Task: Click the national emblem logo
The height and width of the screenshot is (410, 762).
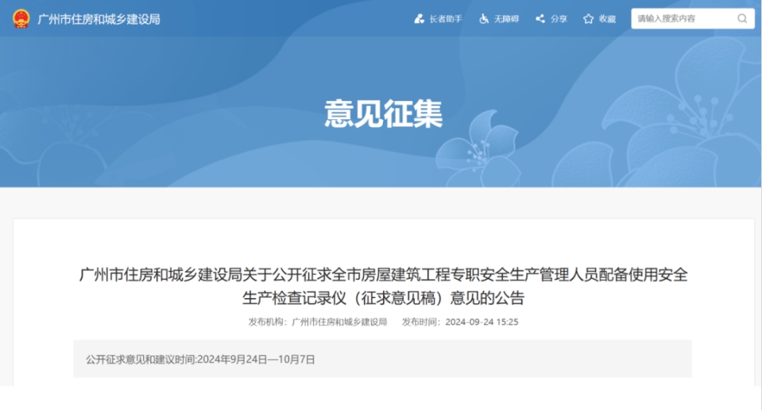Action: (21, 18)
